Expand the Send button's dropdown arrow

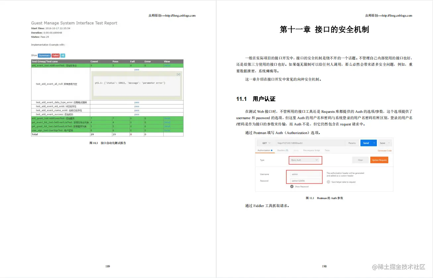click(x=374, y=143)
